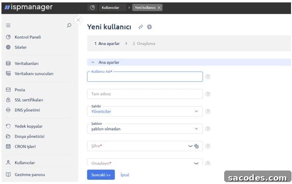Click the ispmanager logo

point(28,7)
